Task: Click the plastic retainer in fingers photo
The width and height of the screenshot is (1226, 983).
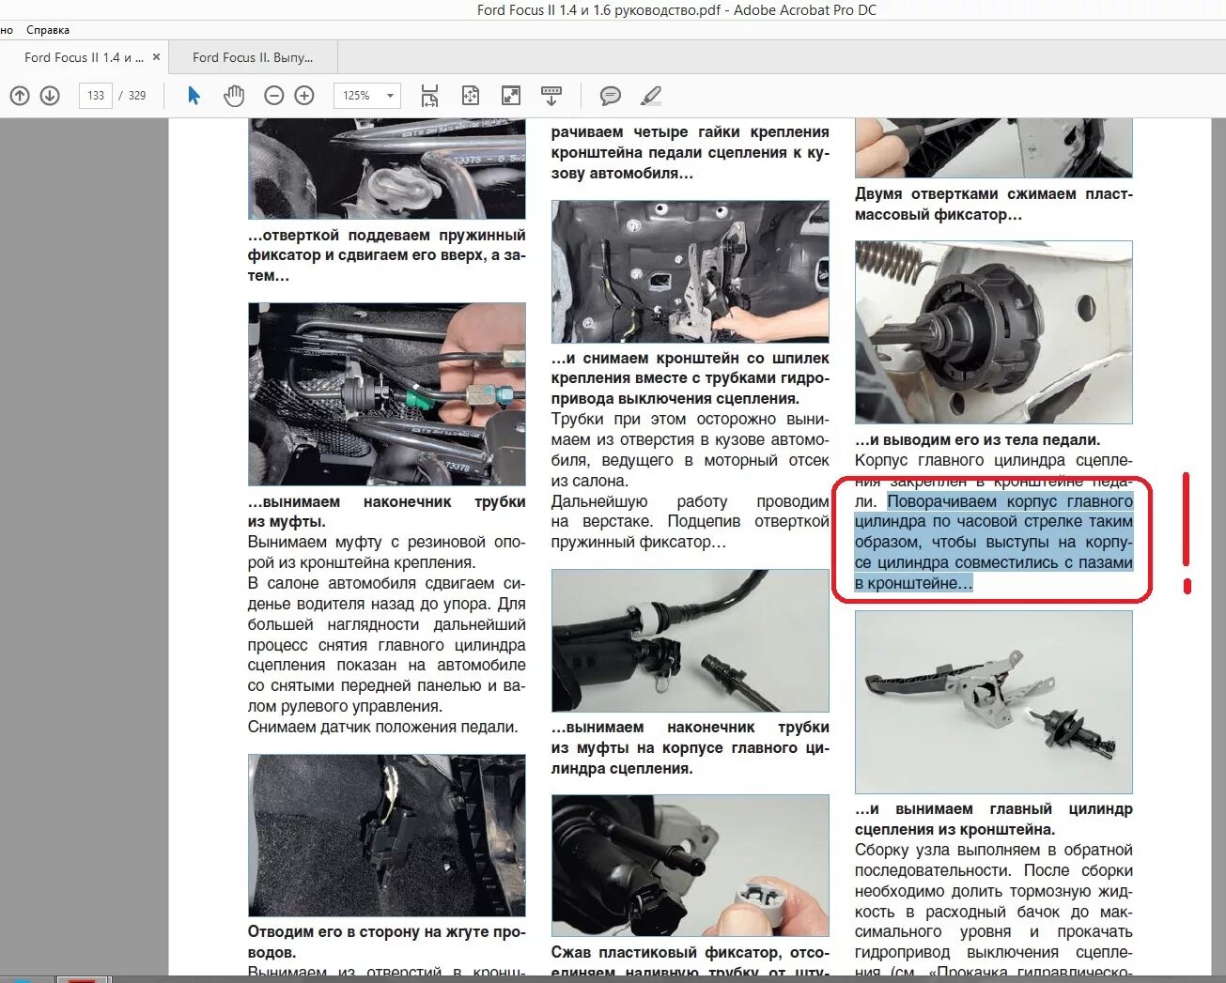Action: (691, 866)
